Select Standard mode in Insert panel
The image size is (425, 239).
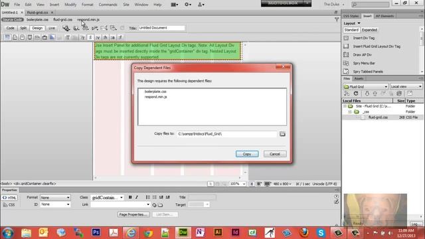[x=351, y=30]
